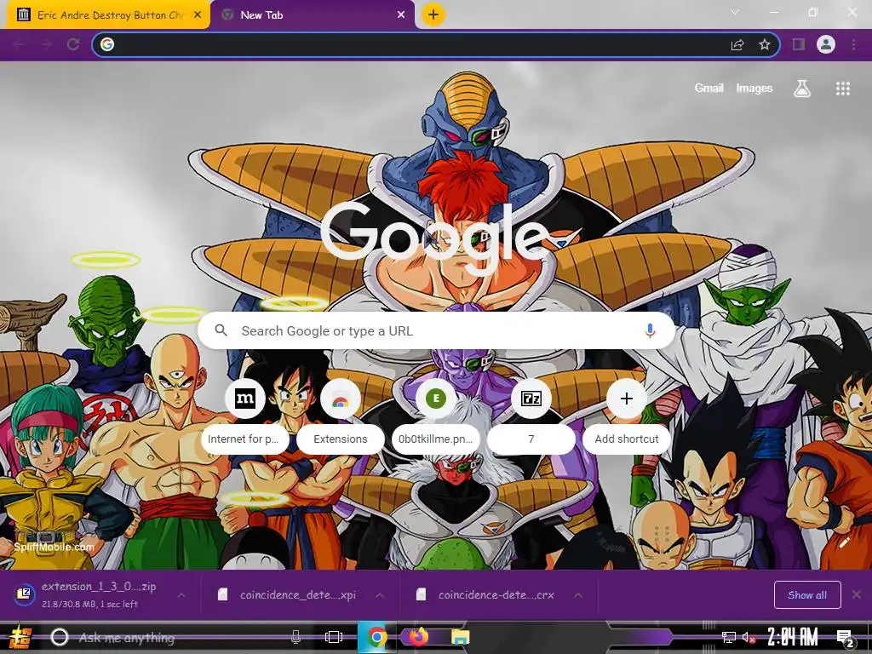Open the muted volume tray icon
The height and width of the screenshot is (654, 872).
pyautogui.click(x=749, y=637)
